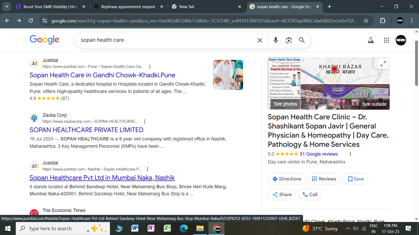This screenshot has width=419, height=235.
Task: Go back to the previous page
Action: pos(7,21)
